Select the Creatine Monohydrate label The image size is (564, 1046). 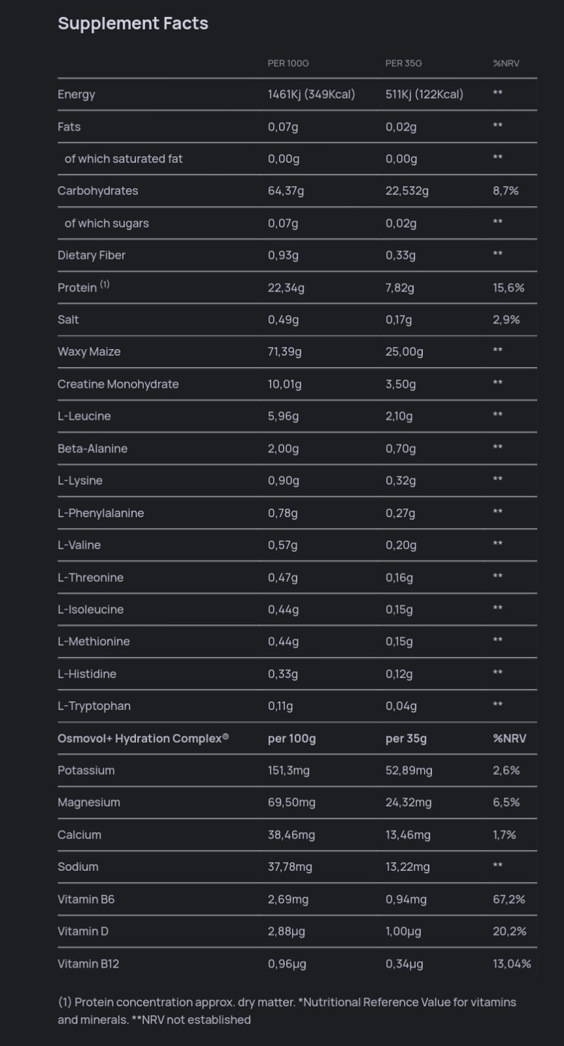click(x=118, y=384)
